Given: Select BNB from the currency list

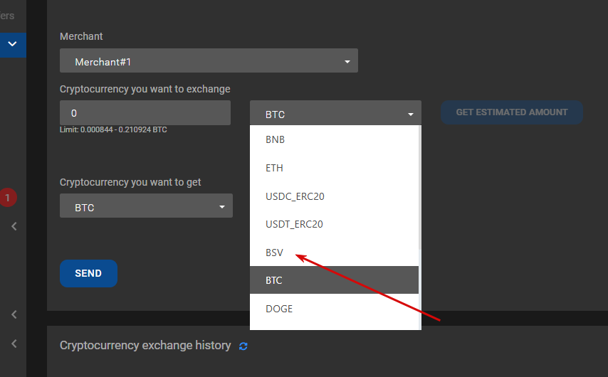Looking at the screenshot, I should (x=334, y=139).
